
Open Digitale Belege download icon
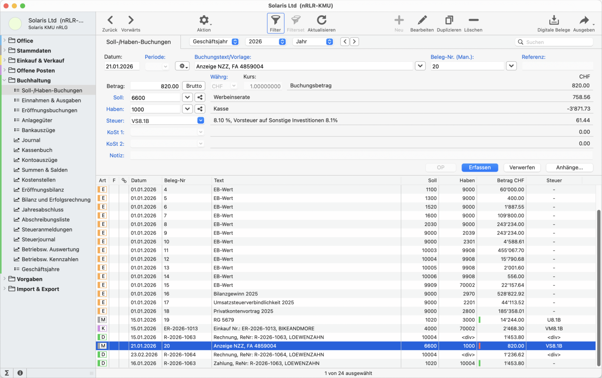tap(554, 20)
